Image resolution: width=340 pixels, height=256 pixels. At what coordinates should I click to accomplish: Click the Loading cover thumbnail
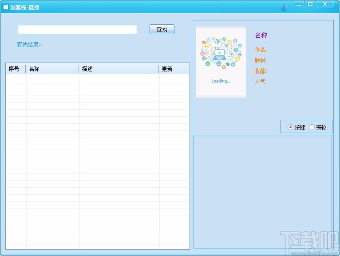(x=221, y=62)
